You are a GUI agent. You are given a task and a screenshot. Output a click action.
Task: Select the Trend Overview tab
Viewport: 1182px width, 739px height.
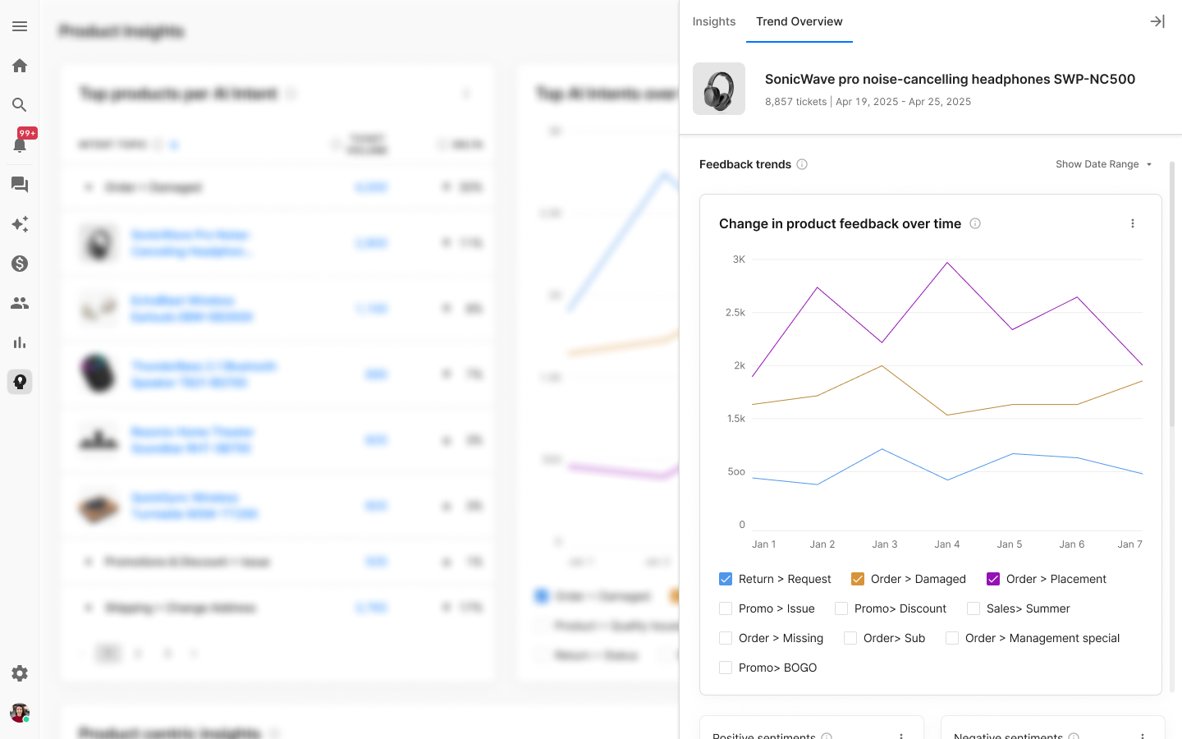[799, 21]
